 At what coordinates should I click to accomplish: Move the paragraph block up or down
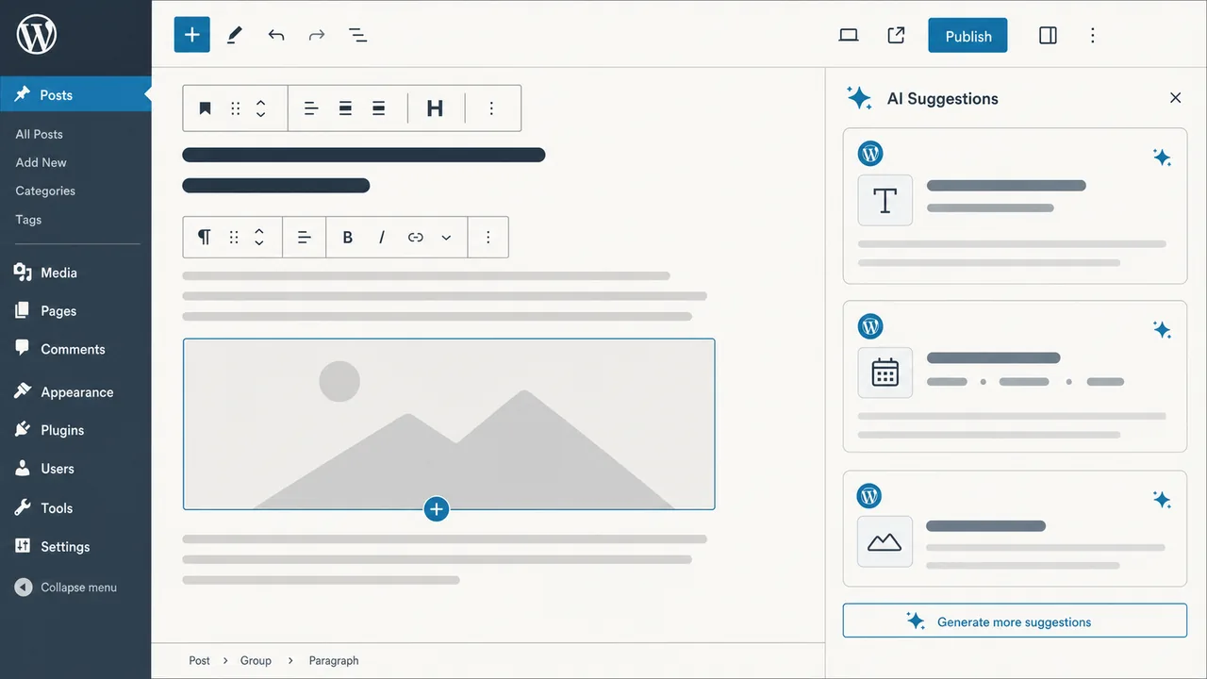(259, 237)
